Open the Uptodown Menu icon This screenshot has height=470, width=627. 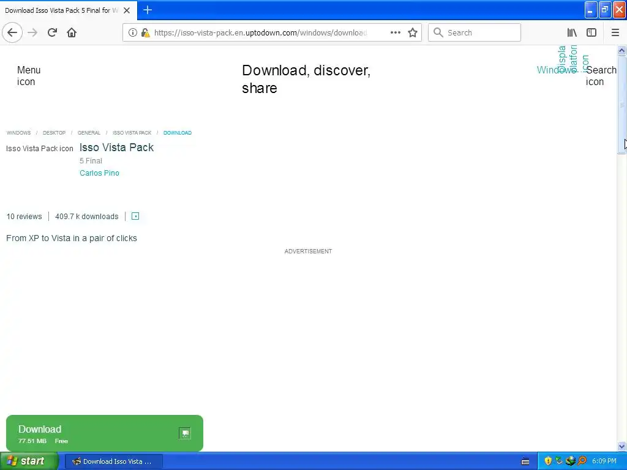[x=28, y=75]
